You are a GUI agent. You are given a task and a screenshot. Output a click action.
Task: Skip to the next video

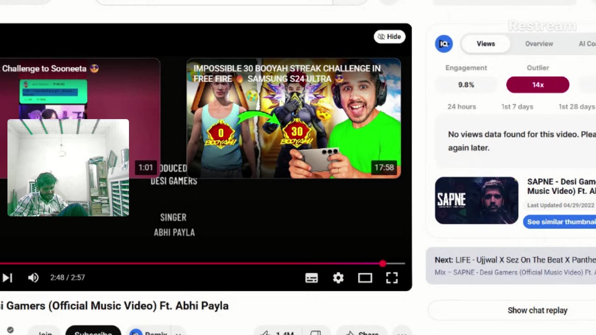pyautogui.click(x=7, y=278)
